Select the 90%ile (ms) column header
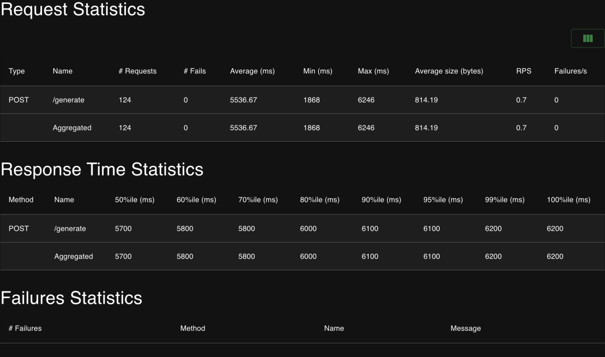The width and height of the screenshot is (605, 357). [381, 200]
